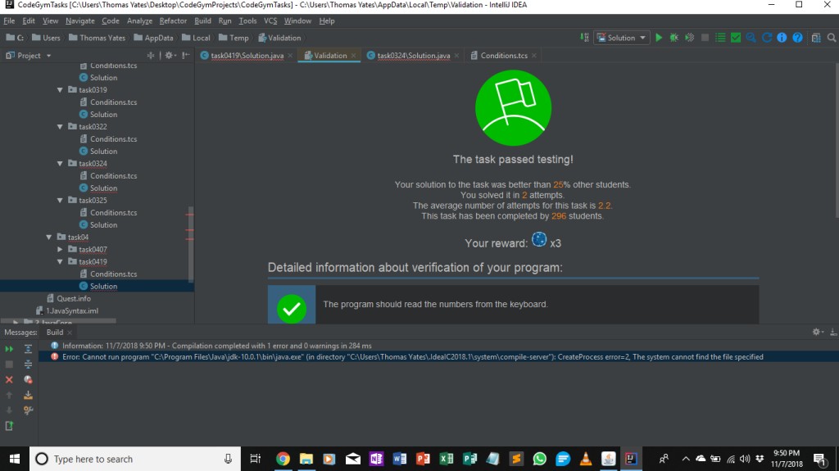Click the Expand All icon in Messages panel
Screen dimensions: 839x471
coord(28,349)
